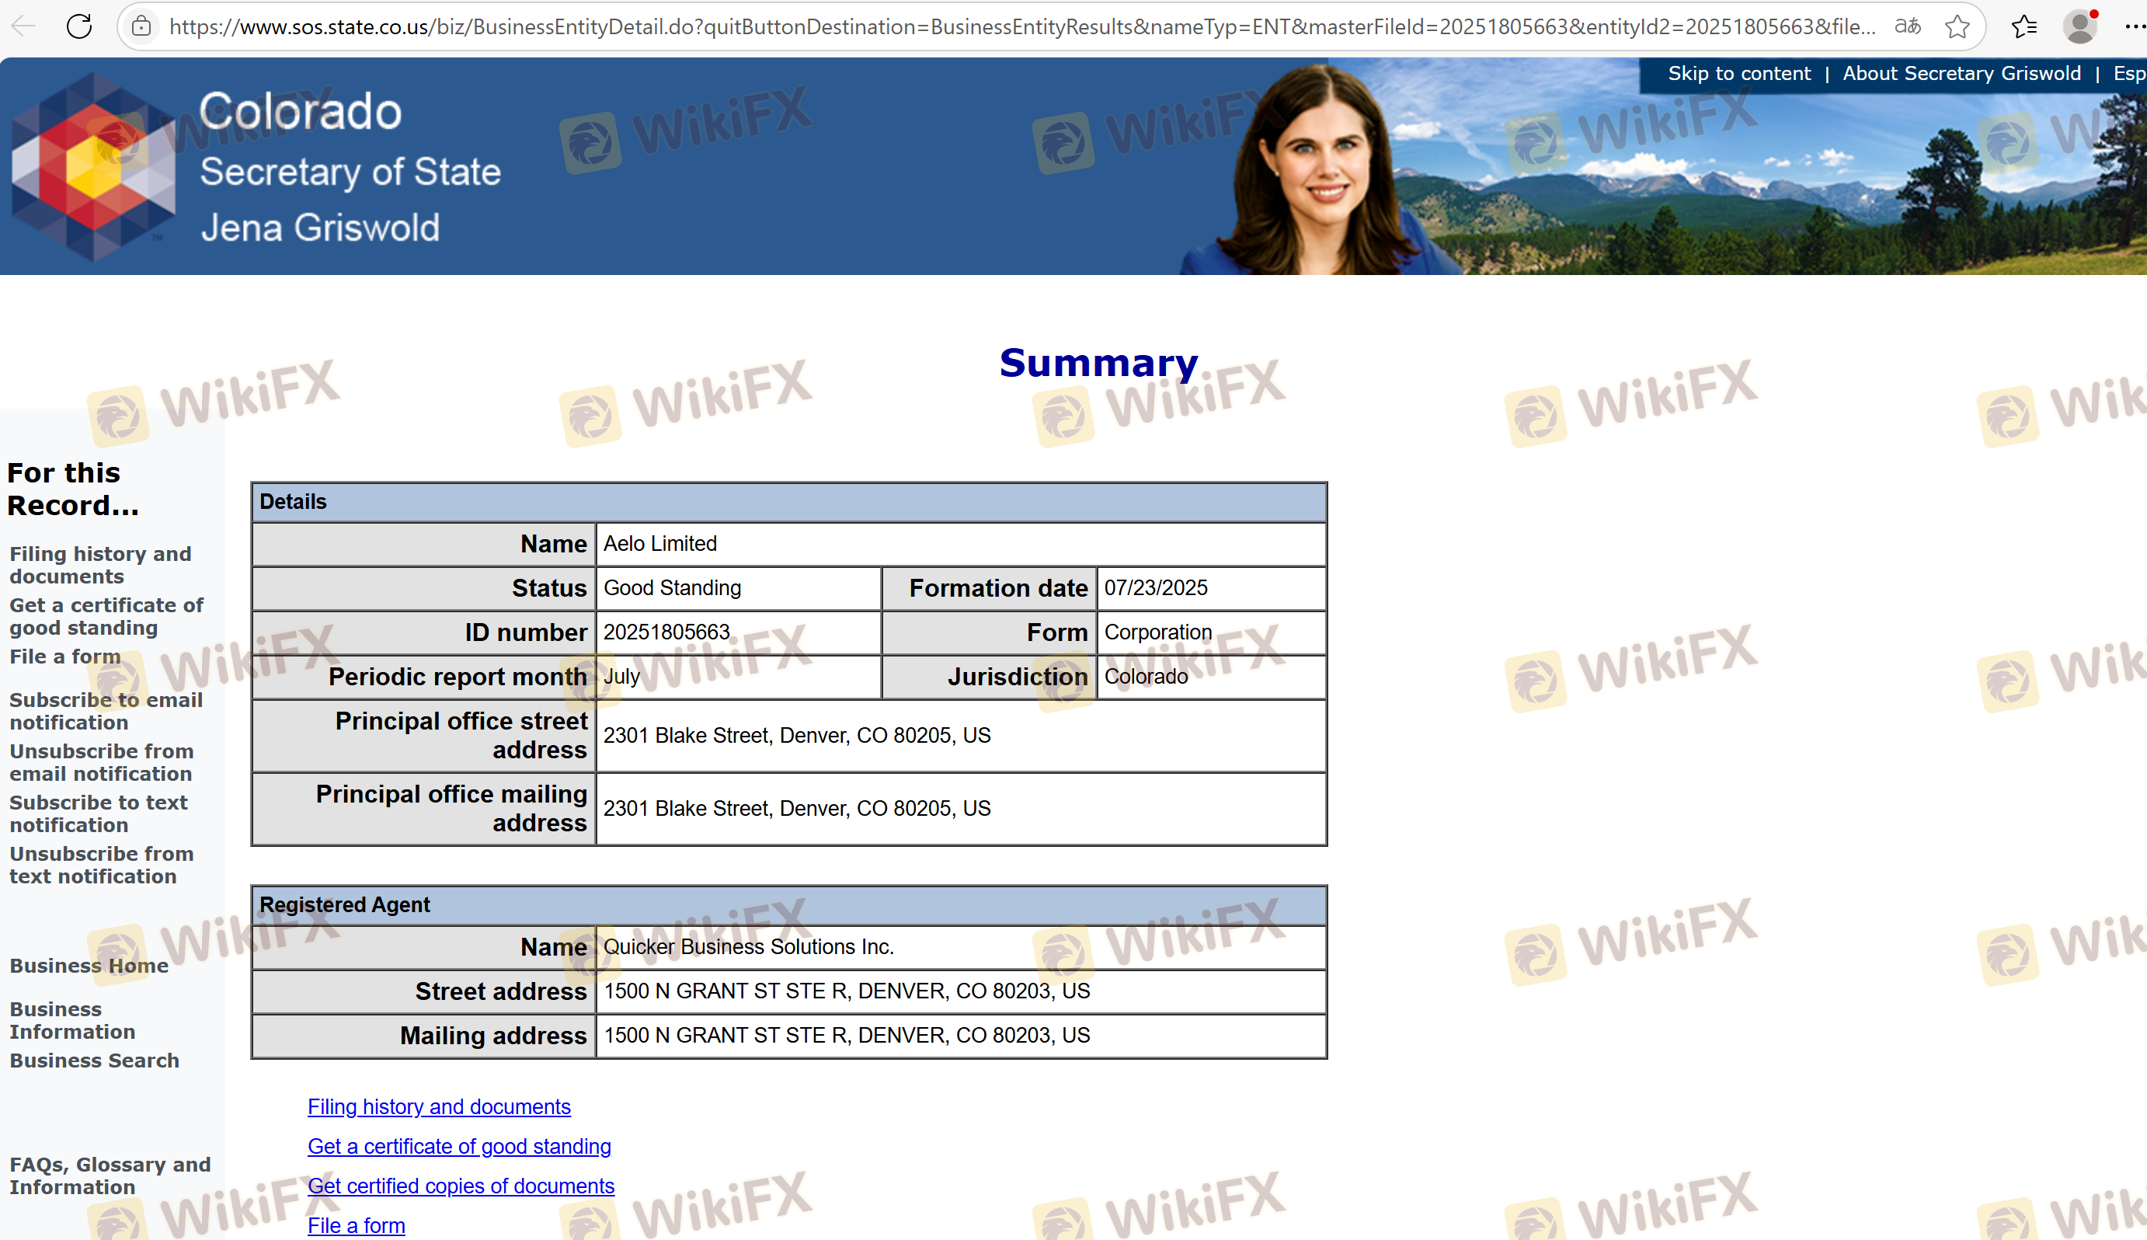
Task: Click the translate page icon
Action: 1907,26
